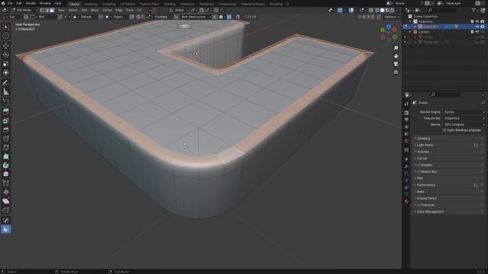Open the viewport Options popover

coord(391,17)
